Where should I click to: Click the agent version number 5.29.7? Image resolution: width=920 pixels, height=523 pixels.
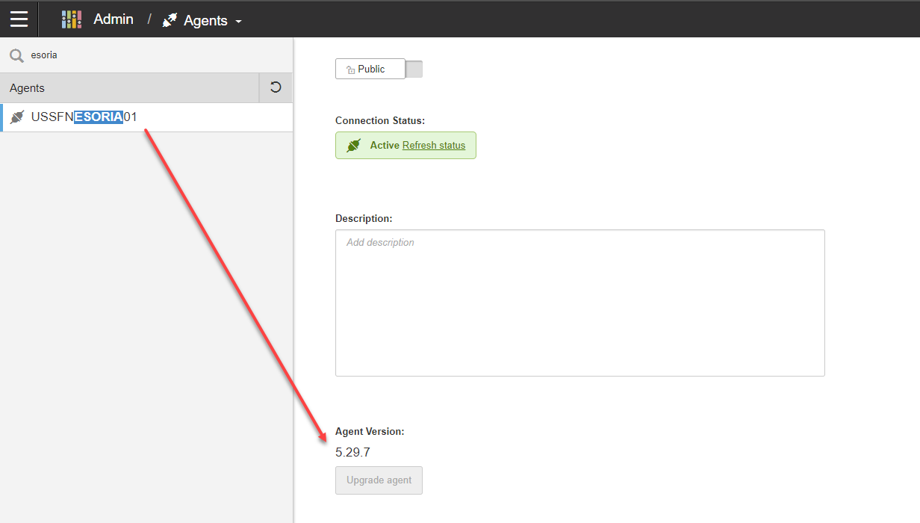coord(353,452)
